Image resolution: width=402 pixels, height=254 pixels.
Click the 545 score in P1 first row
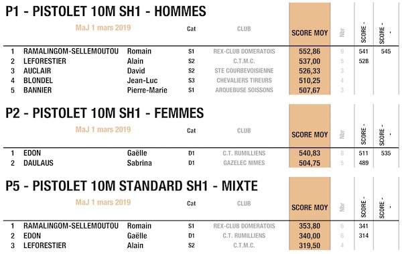[x=386, y=52]
